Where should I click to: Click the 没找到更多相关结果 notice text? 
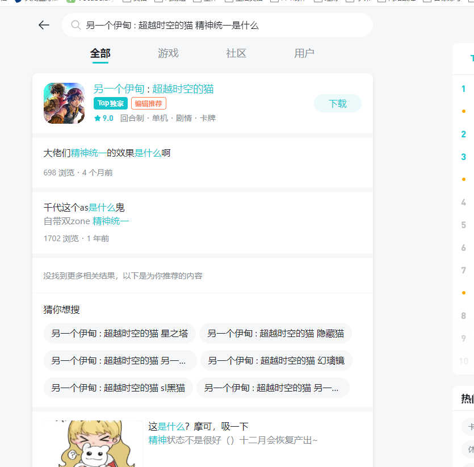[123, 276]
